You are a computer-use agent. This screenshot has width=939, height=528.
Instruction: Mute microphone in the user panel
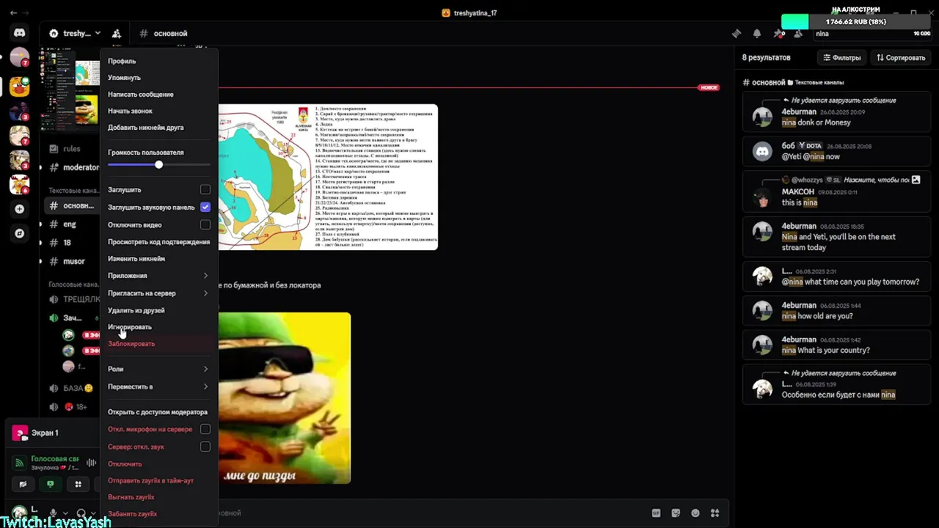coord(53,513)
